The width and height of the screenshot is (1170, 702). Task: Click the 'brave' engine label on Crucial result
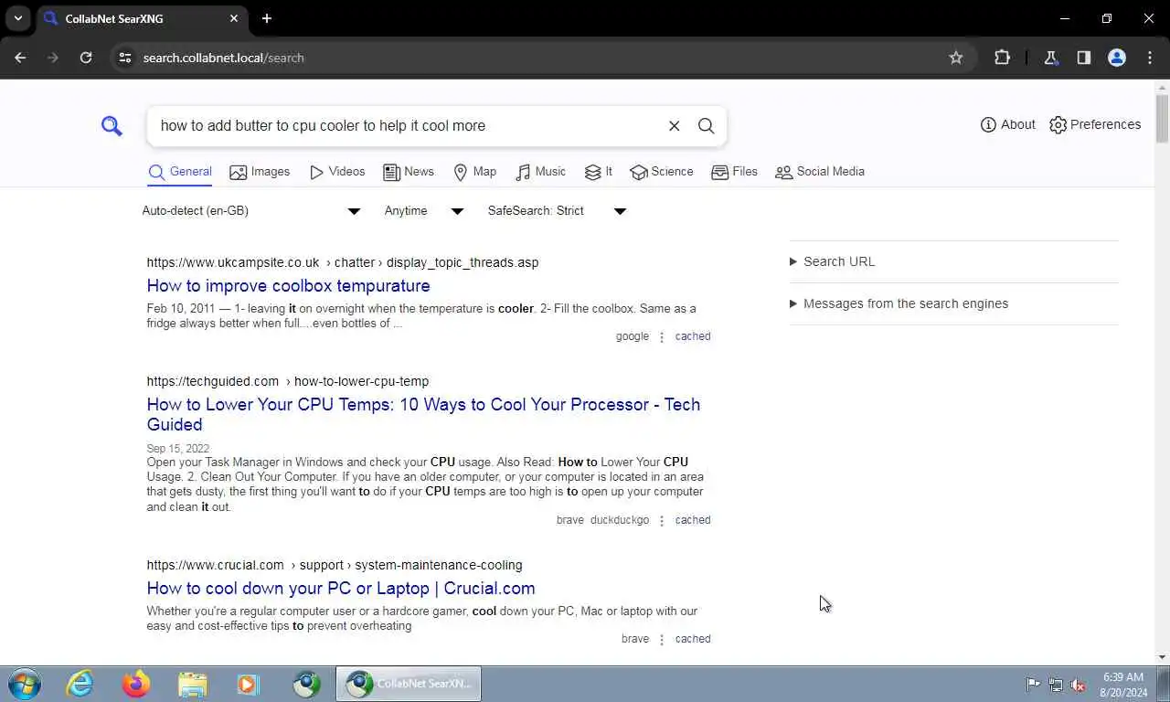point(635,639)
